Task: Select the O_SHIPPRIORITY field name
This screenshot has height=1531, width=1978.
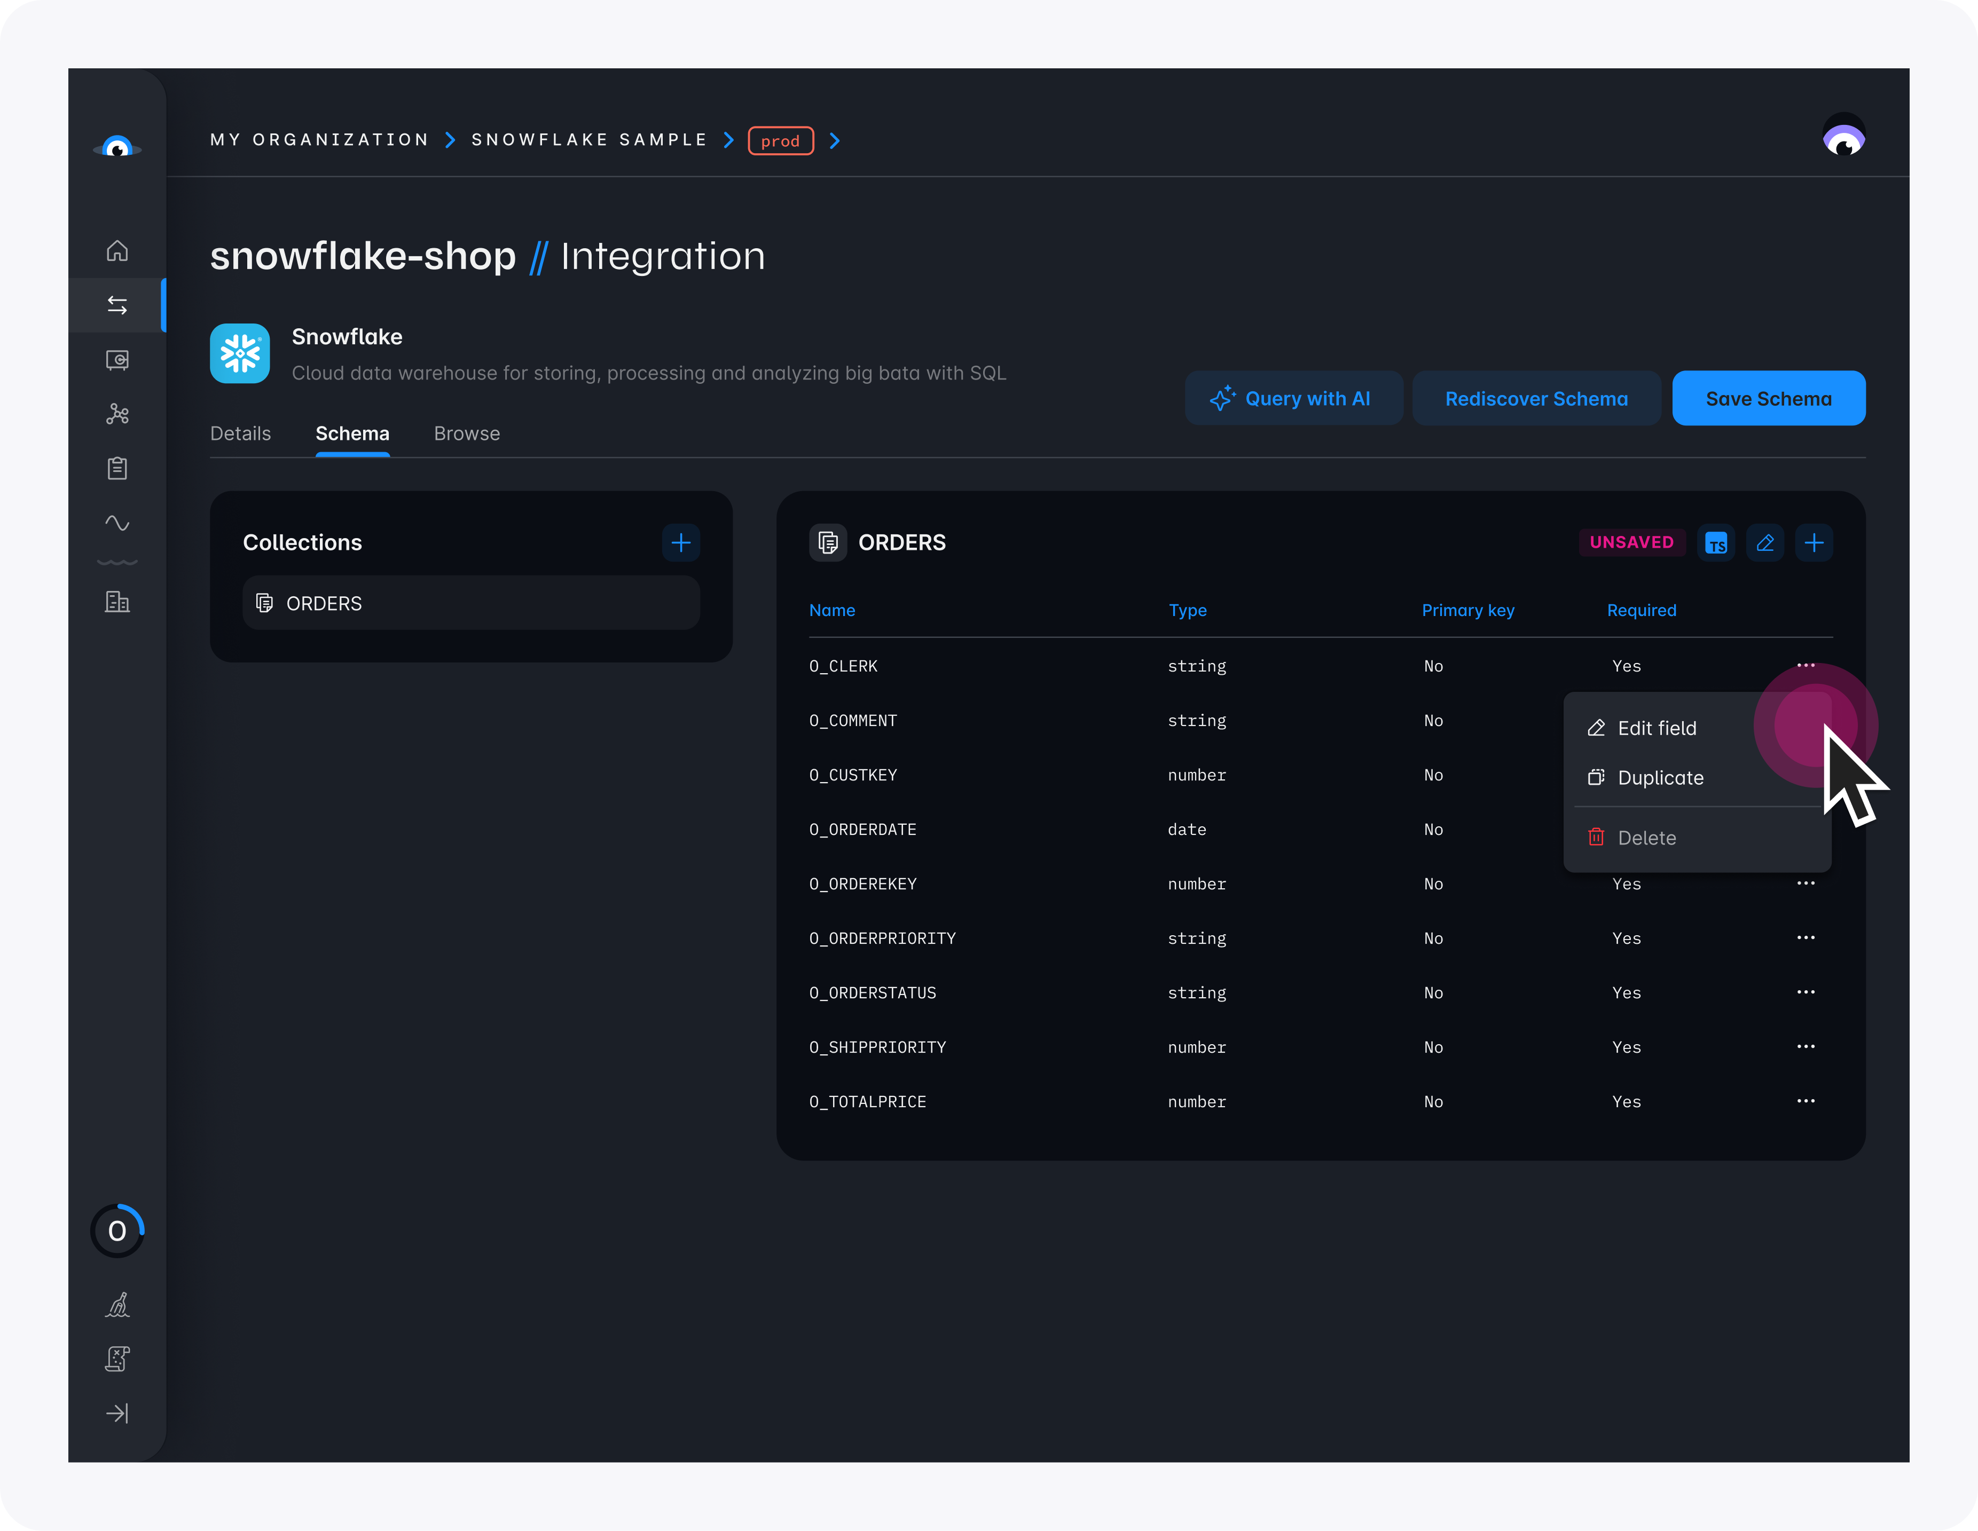Action: pos(877,1047)
